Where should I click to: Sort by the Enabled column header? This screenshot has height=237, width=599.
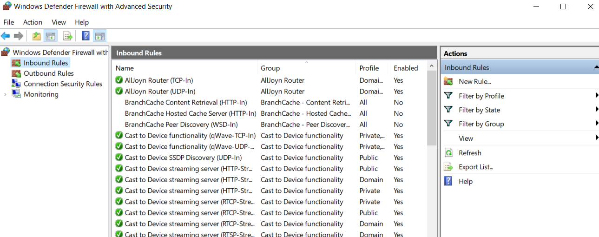[x=406, y=68]
